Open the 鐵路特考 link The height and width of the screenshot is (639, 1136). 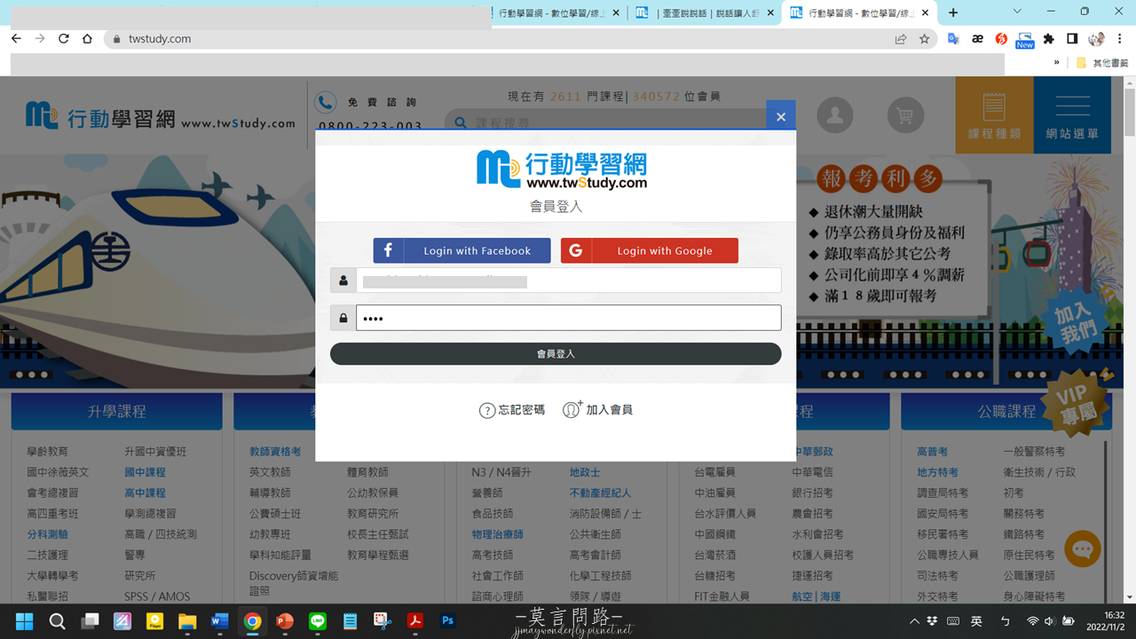[1023, 534]
